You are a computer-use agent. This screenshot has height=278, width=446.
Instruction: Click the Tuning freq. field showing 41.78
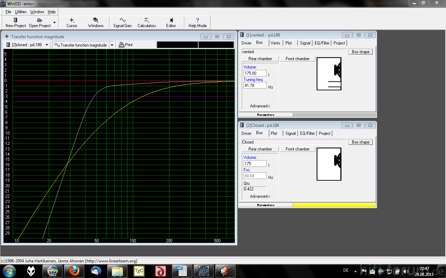click(255, 85)
